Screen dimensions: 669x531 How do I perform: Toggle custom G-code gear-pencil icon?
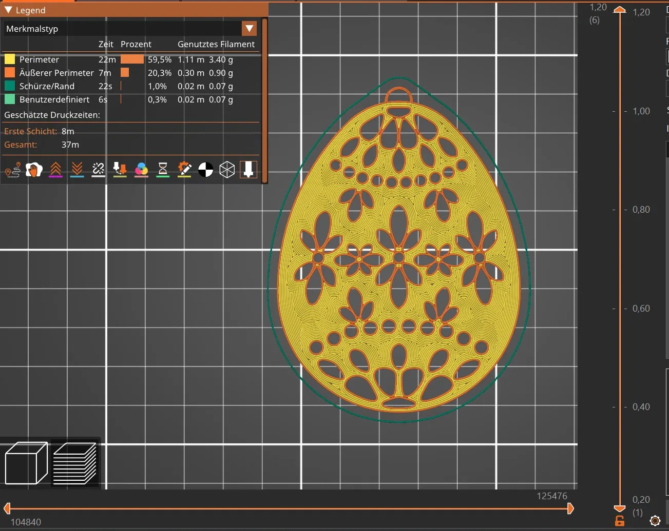tap(184, 170)
